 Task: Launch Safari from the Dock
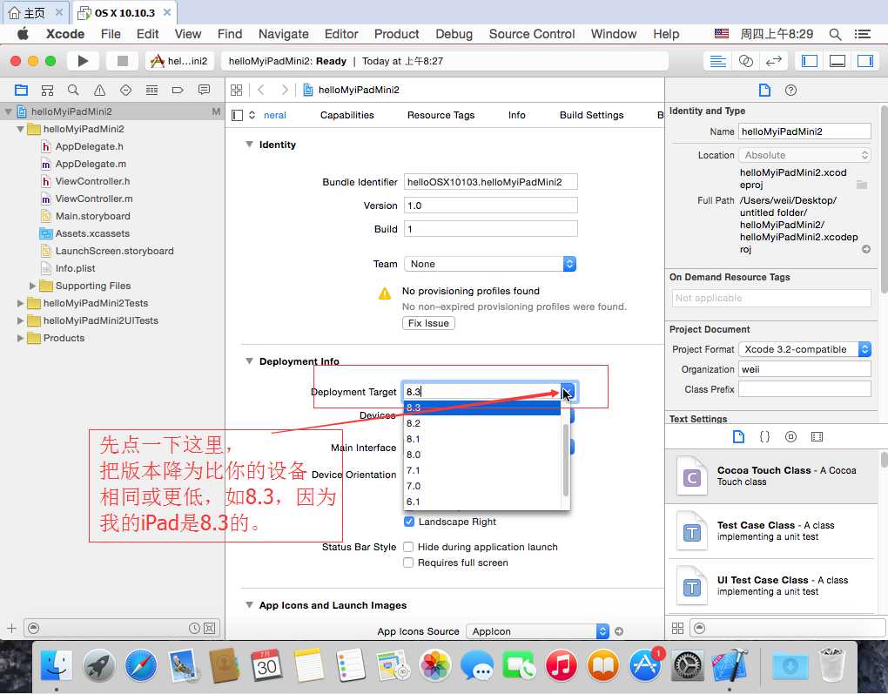pos(140,664)
